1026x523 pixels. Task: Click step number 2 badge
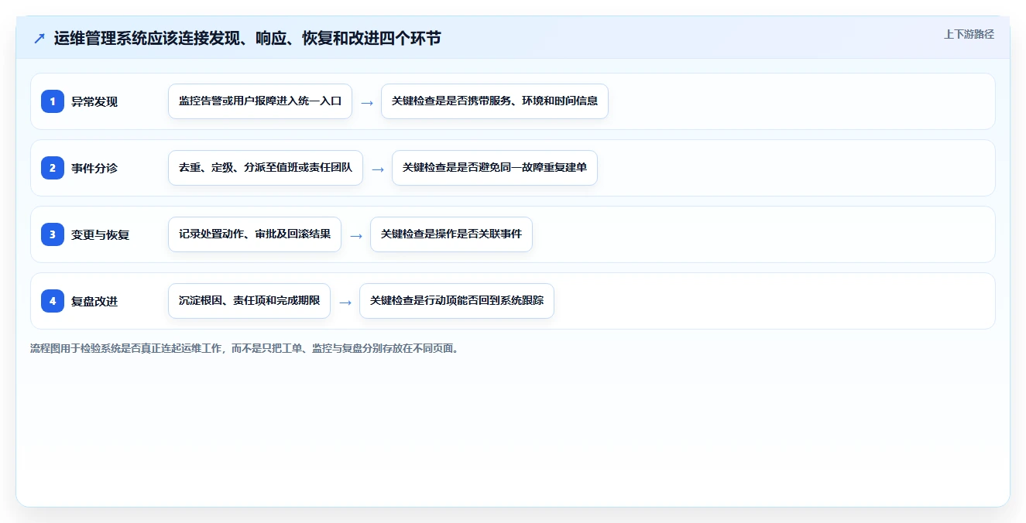(53, 168)
